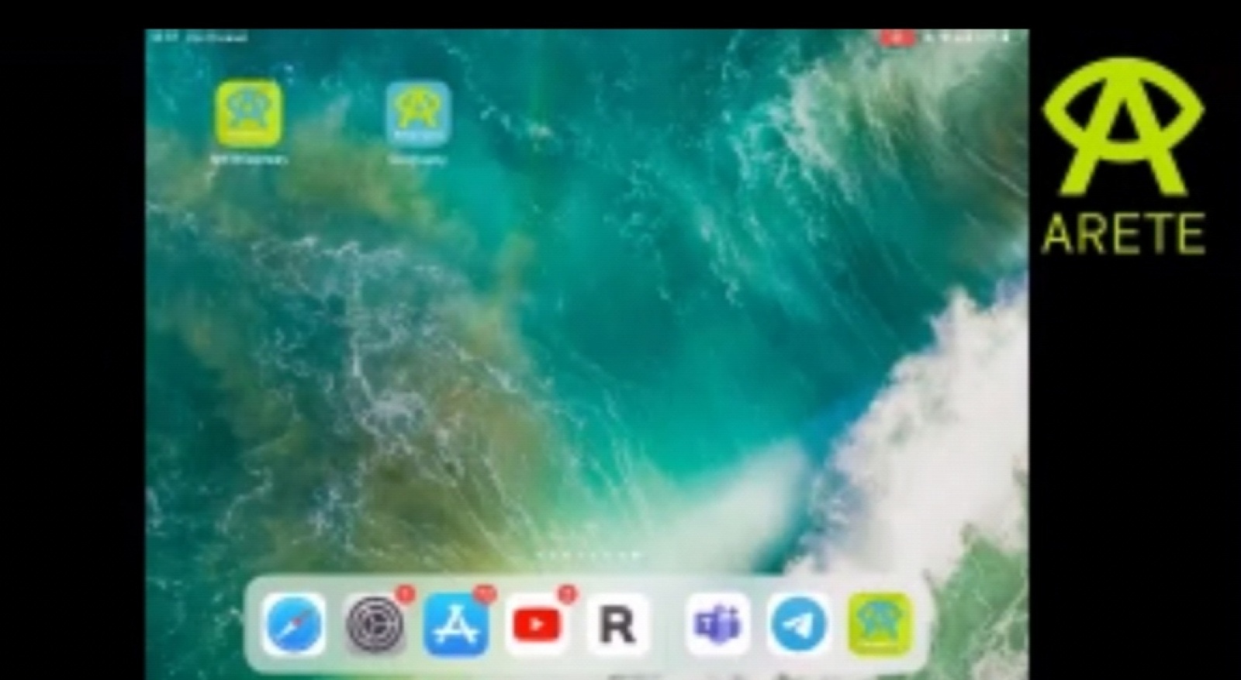Viewport: 1241px width, 680px height.
Task: Open the blue-background Arete app on home screen
Action: 419,113
